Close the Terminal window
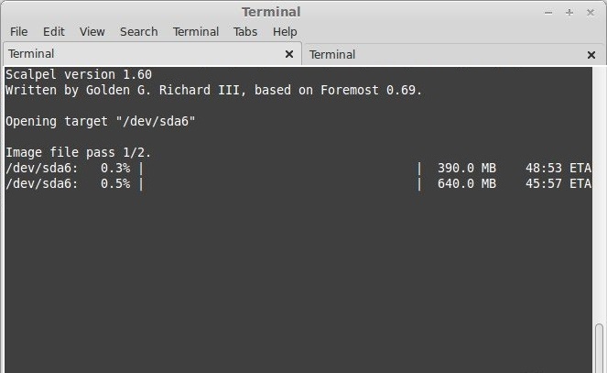 tap(591, 13)
